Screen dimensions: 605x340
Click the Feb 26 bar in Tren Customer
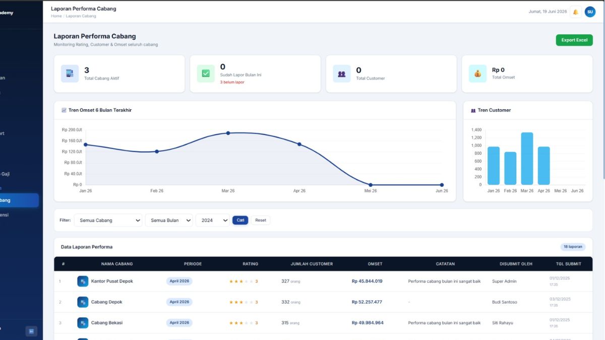click(x=510, y=168)
